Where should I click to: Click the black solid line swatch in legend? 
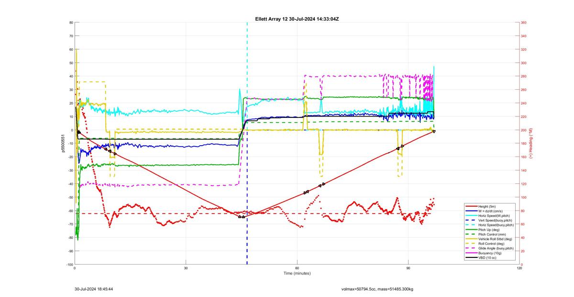click(x=471, y=258)
